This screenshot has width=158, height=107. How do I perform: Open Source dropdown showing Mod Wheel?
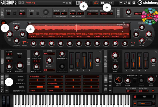tap(37, 77)
